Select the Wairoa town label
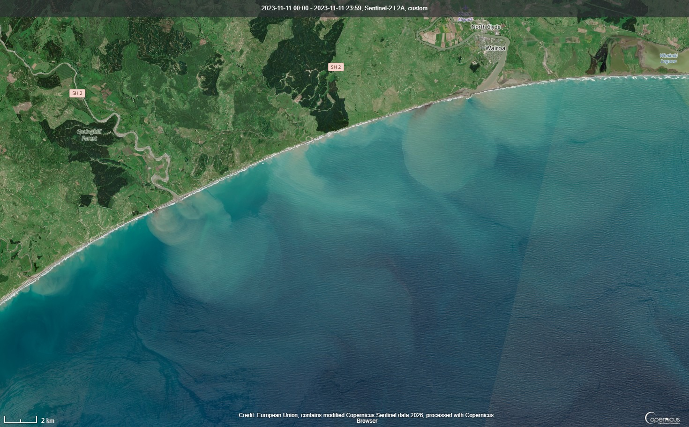 click(x=495, y=48)
